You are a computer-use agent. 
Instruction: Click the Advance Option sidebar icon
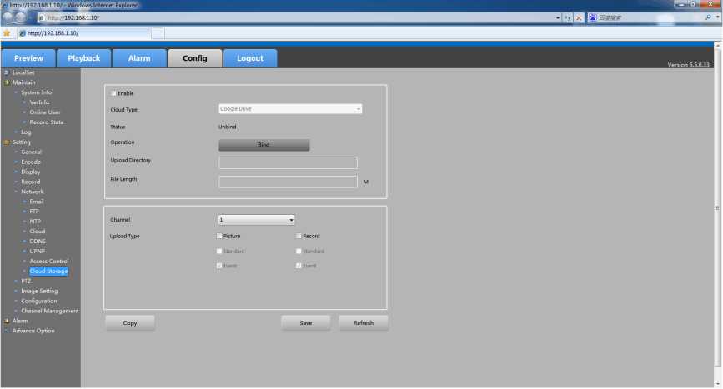click(x=7, y=331)
